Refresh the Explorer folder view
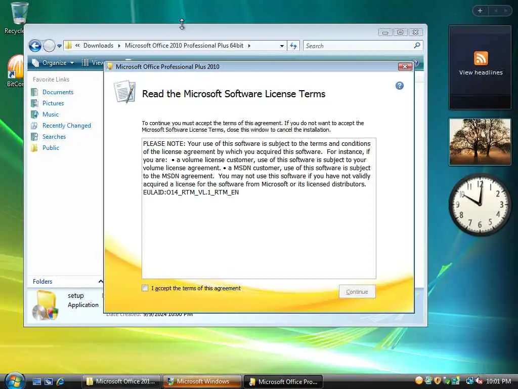The image size is (518, 389). pos(293,46)
